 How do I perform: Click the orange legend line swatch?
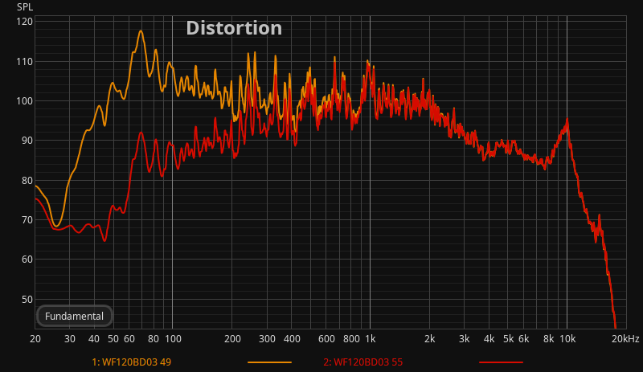coord(269,362)
